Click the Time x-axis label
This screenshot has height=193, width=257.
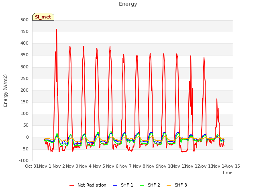[x=227, y=172]
